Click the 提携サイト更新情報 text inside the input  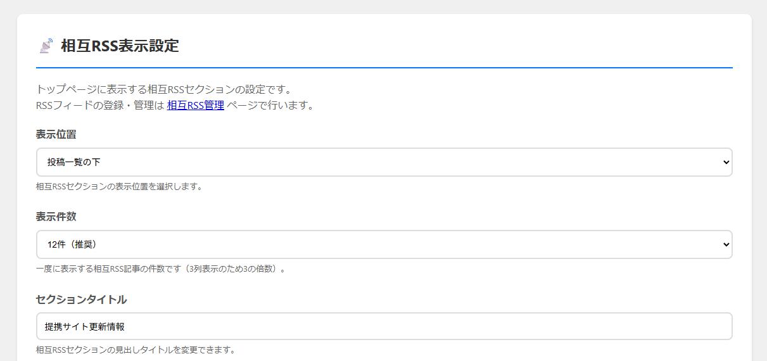[x=85, y=327]
